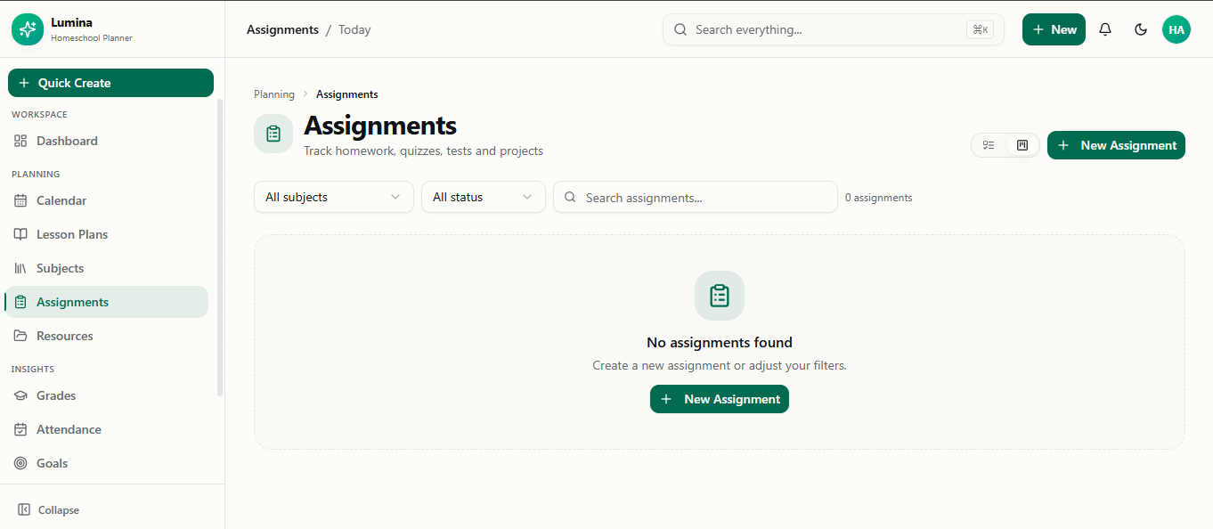Screen dimensions: 1213x529
Task: Click the "Today" text in top bar
Action: point(354,29)
